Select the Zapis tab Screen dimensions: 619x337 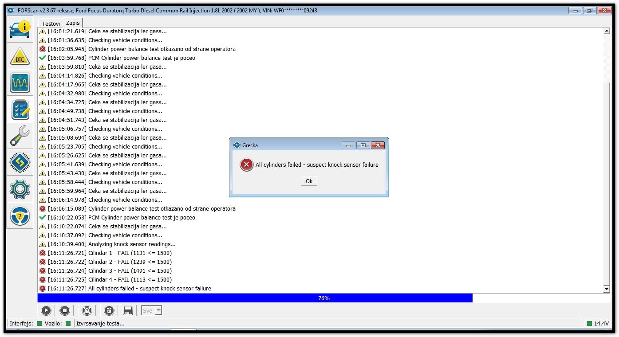click(73, 23)
